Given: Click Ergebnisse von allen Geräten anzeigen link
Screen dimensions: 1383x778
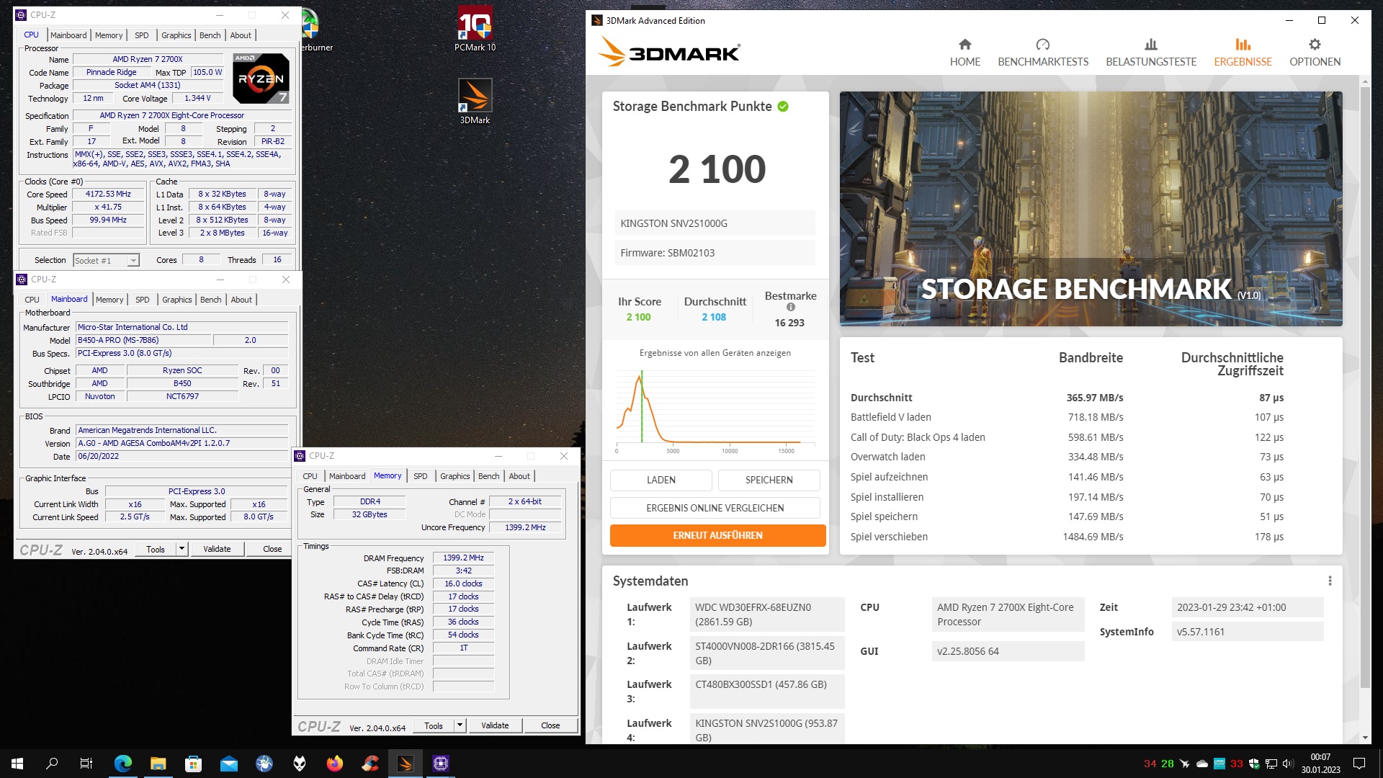Looking at the screenshot, I should pyautogui.click(x=715, y=353).
